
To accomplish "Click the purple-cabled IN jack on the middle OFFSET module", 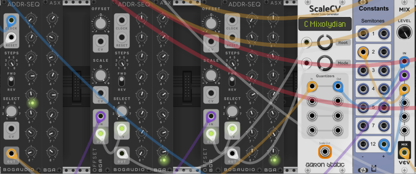I will pos(100,116).
